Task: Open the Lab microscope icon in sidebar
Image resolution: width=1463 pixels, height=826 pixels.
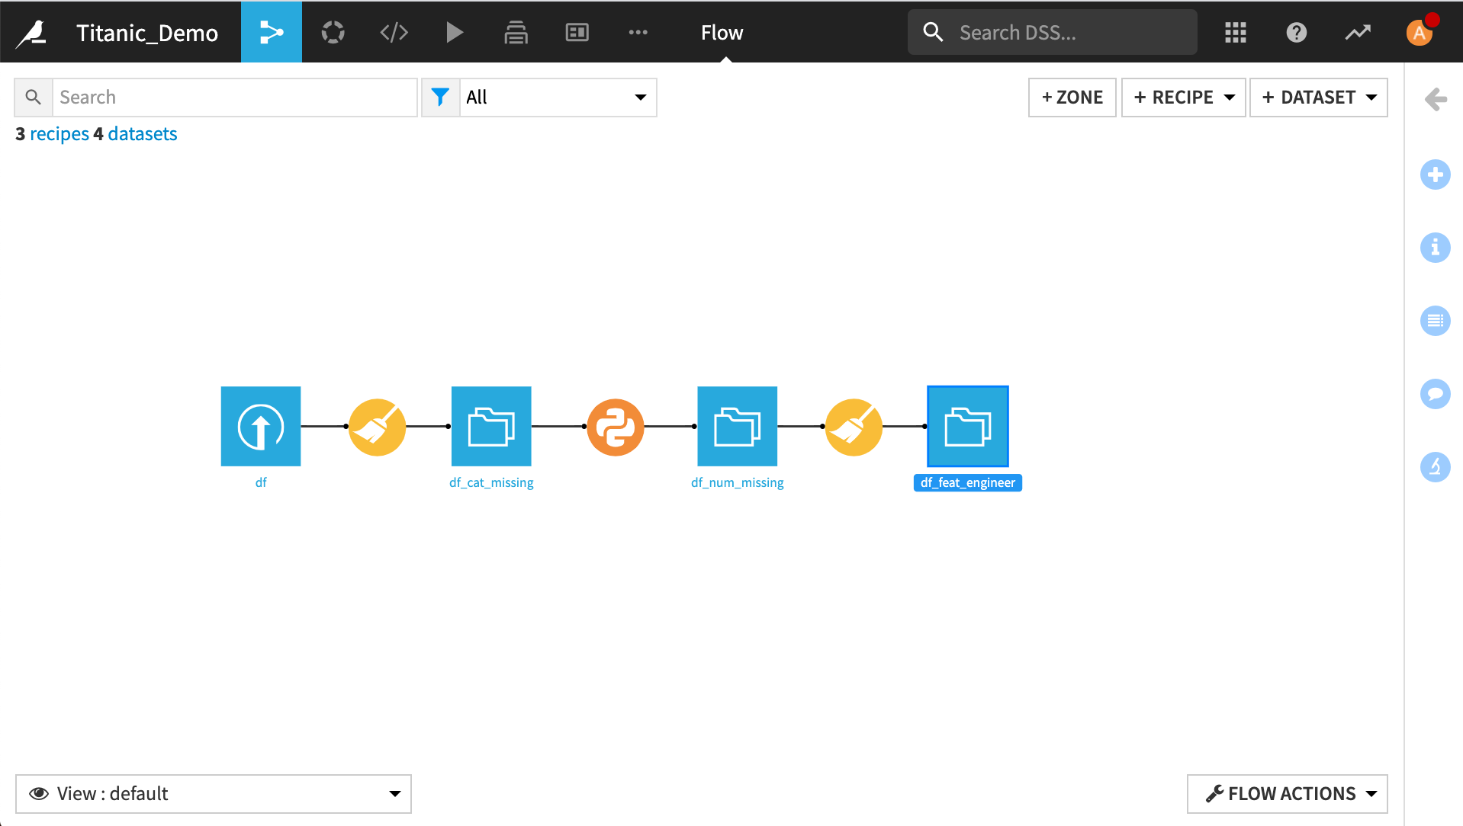Action: click(x=1435, y=467)
